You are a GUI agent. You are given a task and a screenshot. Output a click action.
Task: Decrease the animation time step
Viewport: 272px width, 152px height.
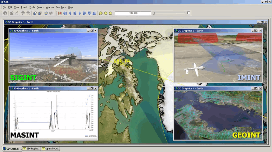89,13
